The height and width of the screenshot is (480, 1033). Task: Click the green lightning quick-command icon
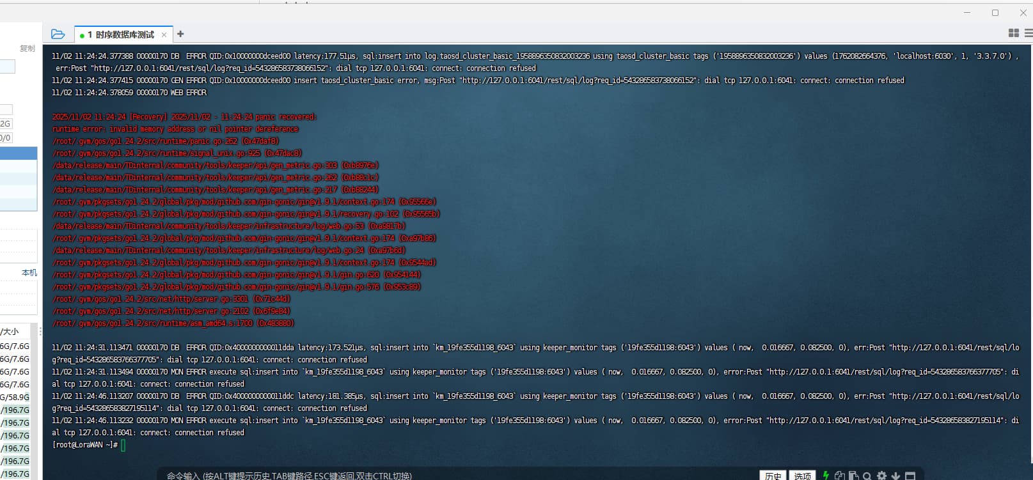pos(826,476)
